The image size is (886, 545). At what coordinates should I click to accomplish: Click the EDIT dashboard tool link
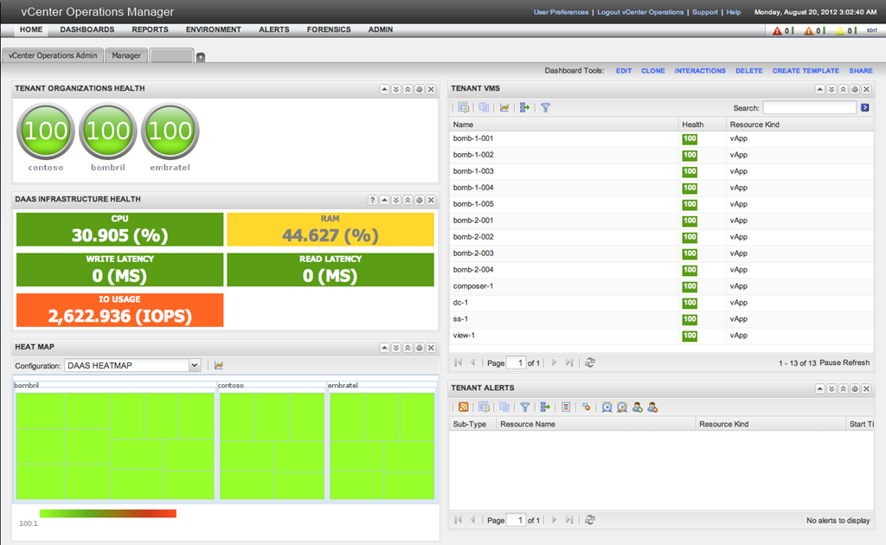click(x=624, y=71)
